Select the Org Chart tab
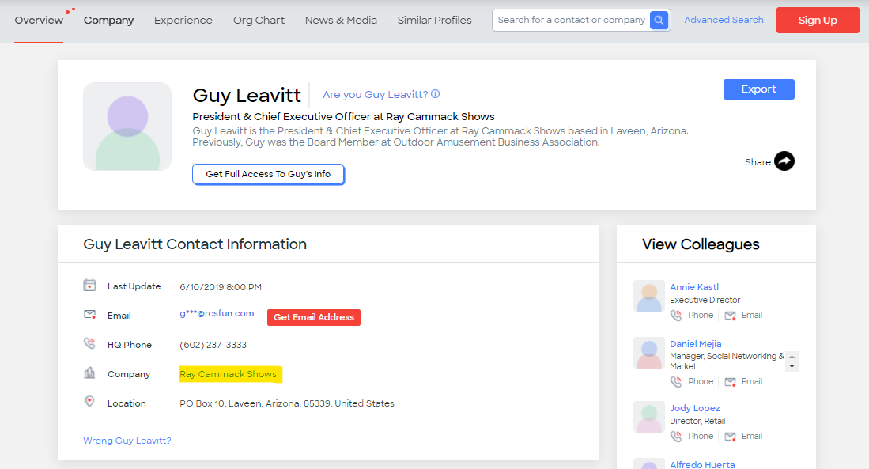869x469 pixels. 259,21
